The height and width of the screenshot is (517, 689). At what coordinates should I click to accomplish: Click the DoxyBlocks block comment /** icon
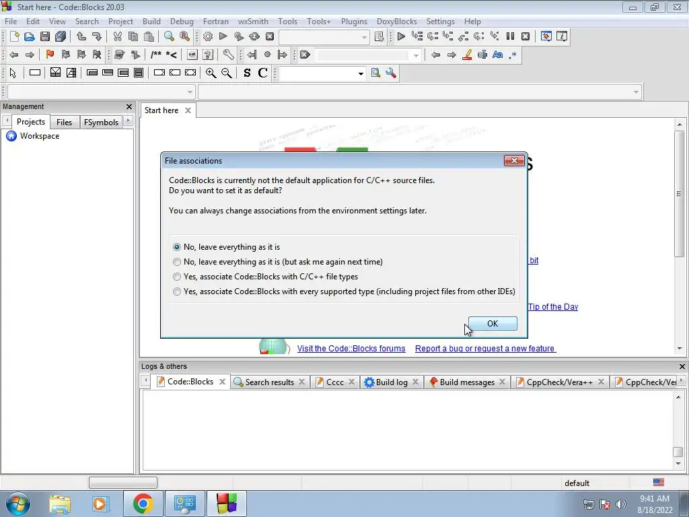pyautogui.click(x=156, y=55)
